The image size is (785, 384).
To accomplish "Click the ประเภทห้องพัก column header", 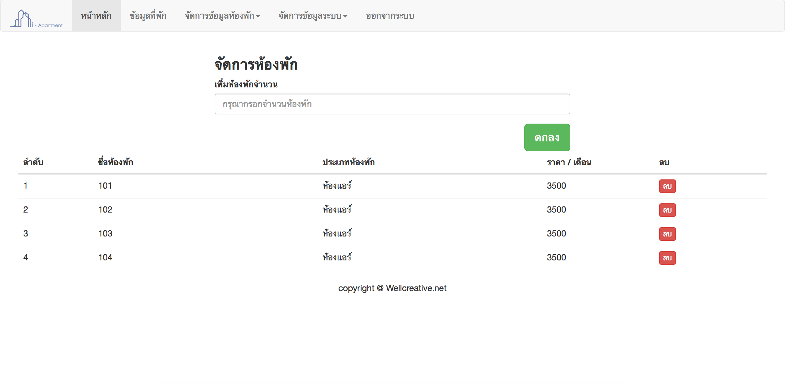I will pyautogui.click(x=348, y=162).
